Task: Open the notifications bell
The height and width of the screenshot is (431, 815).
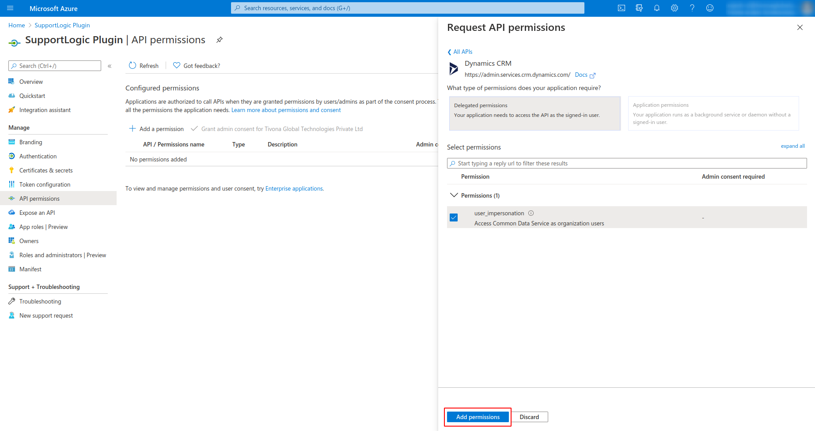Action: pos(657,8)
